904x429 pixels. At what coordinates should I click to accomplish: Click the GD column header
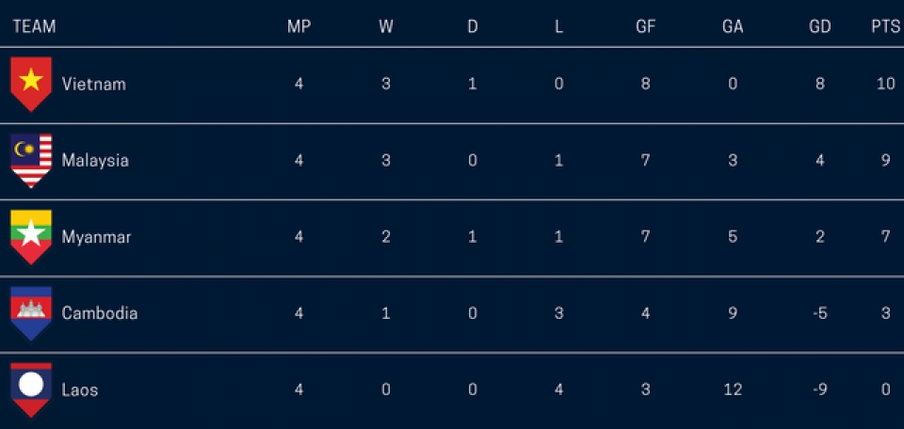[820, 26]
